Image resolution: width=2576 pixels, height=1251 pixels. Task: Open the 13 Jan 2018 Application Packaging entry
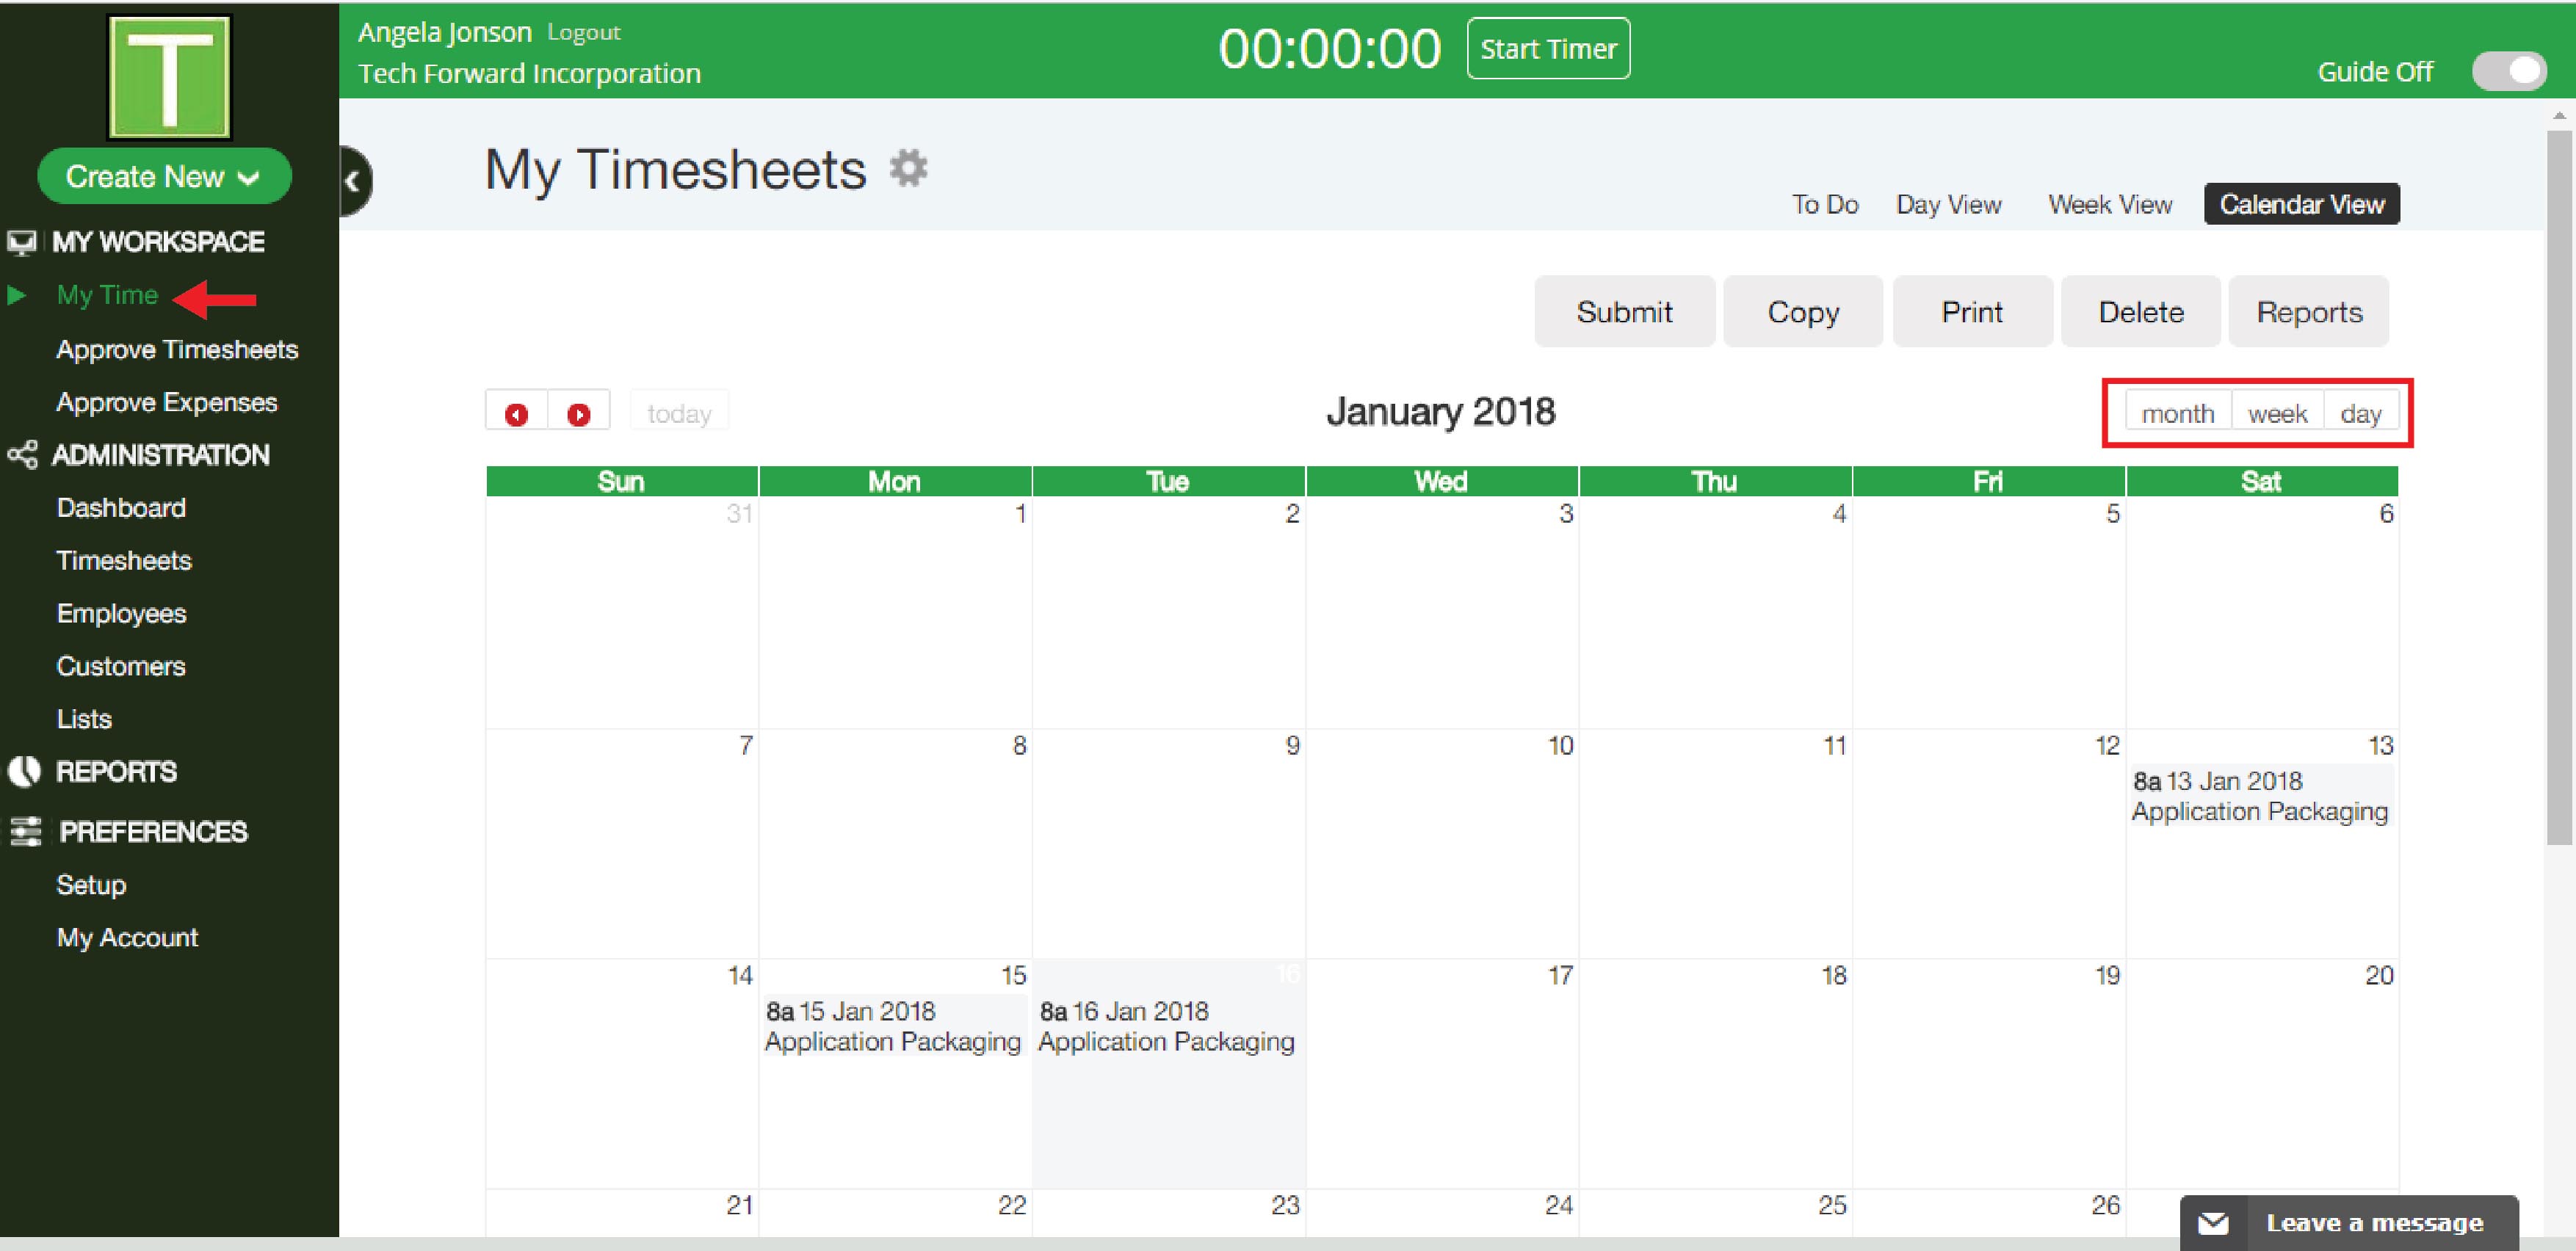click(x=2259, y=796)
